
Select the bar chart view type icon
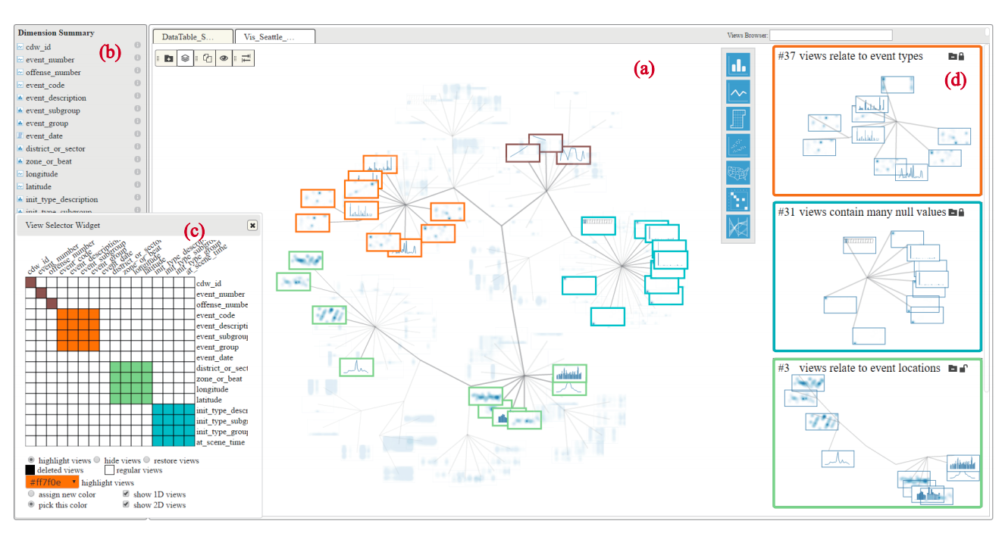[x=737, y=65]
